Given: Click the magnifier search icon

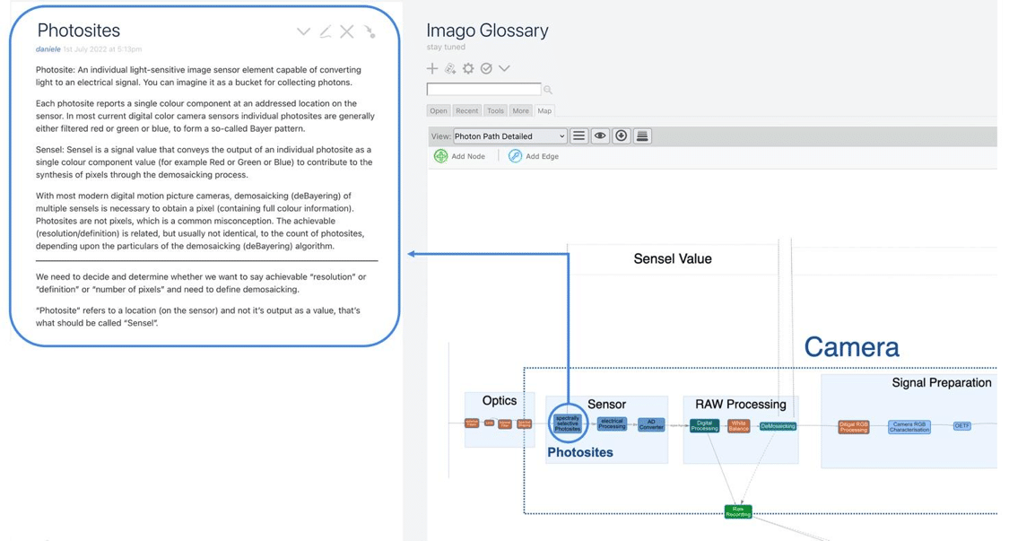Looking at the screenshot, I should (548, 90).
